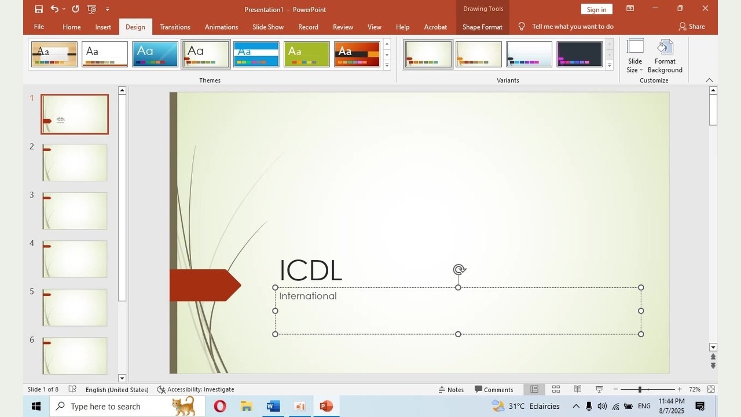Viewport: 741px width, 417px height.
Task: Apply the blue gradient theme
Action: coord(155,54)
